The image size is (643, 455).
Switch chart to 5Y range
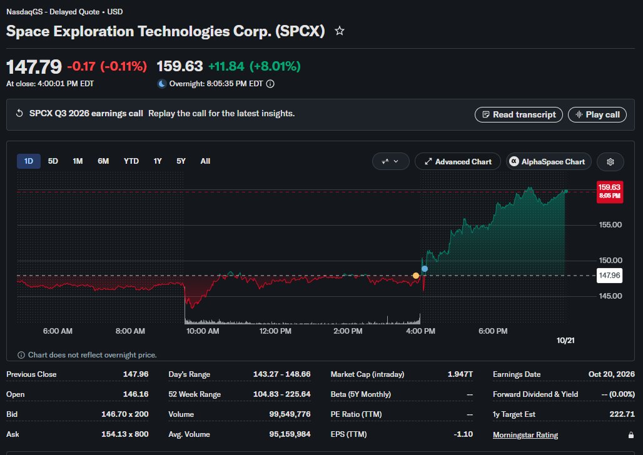coord(181,161)
